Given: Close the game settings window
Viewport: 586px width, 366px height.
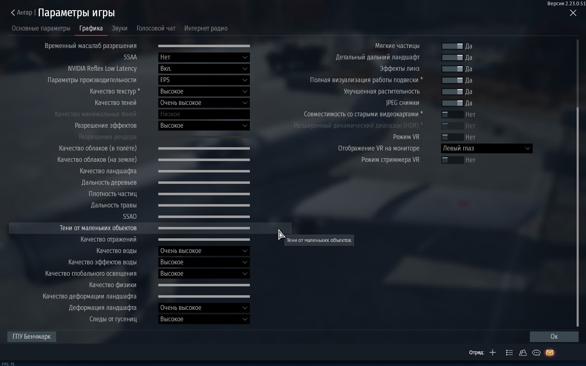Looking at the screenshot, I should tap(573, 13).
